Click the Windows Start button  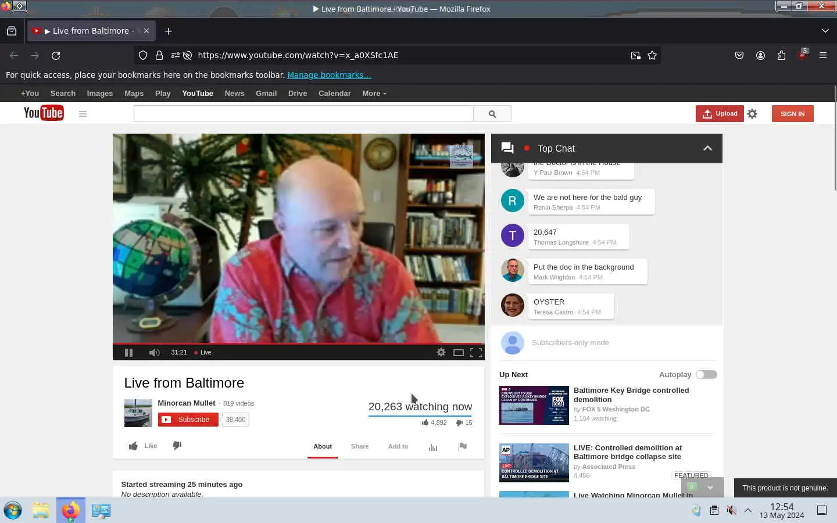pos(13,510)
